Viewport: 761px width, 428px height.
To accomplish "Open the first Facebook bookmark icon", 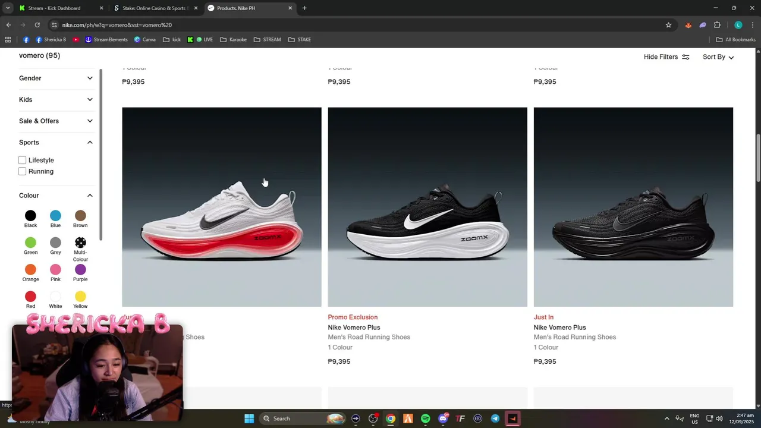I will pyautogui.click(x=26, y=40).
